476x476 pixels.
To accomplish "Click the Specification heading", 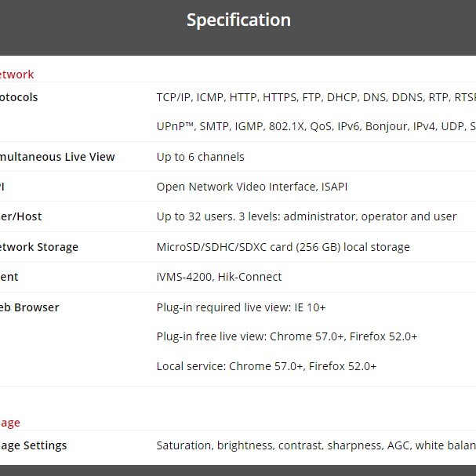I will point(238,20).
